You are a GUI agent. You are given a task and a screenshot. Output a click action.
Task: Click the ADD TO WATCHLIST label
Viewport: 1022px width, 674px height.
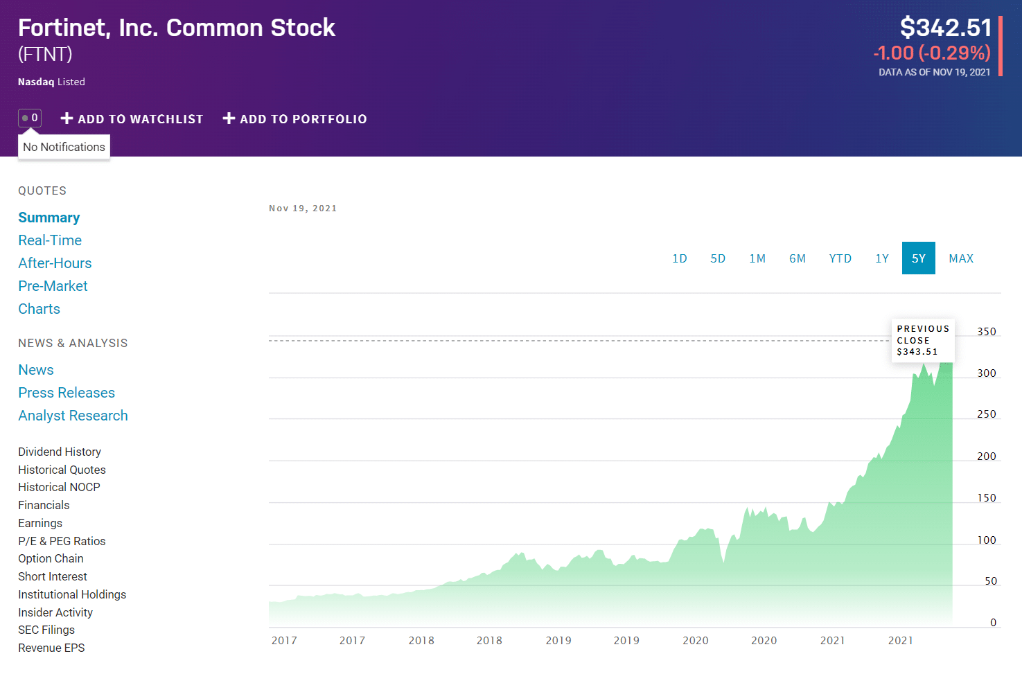141,119
